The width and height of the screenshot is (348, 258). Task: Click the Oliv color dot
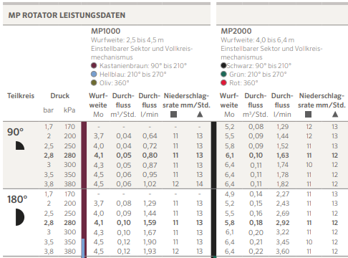click(x=94, y=82)
